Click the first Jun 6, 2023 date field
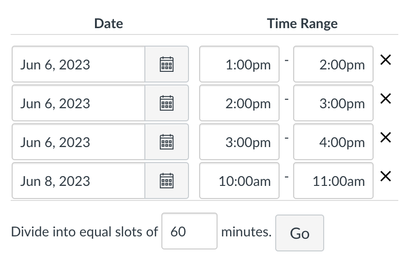 (x=78, y=64)
